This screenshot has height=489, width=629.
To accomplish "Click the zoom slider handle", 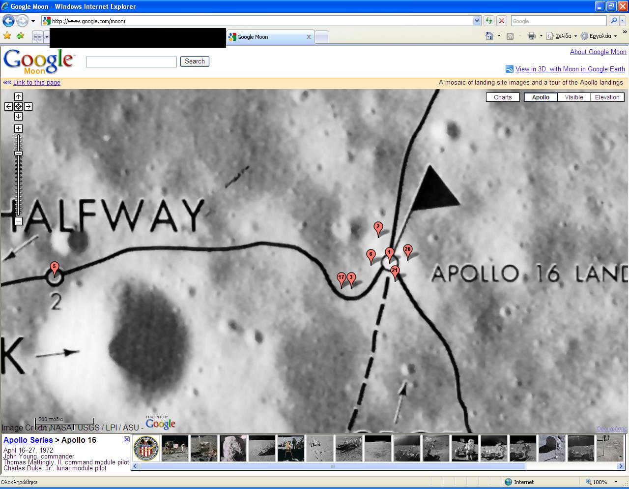I will (18, 153).
